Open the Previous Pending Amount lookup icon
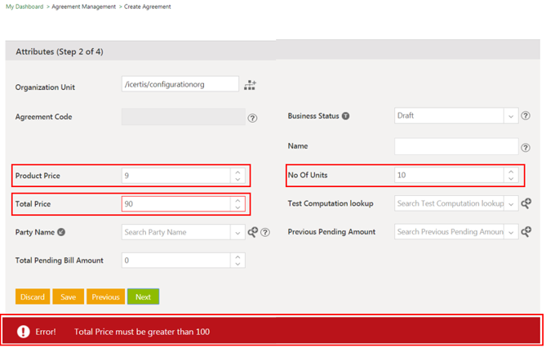This screenshot has width=546, height=348. [526, 232]
